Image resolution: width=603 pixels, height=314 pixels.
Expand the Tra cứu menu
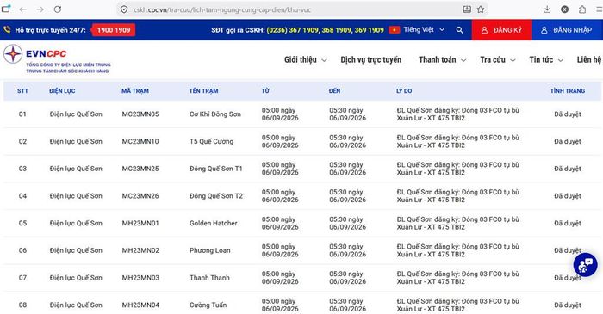(498, 60)
